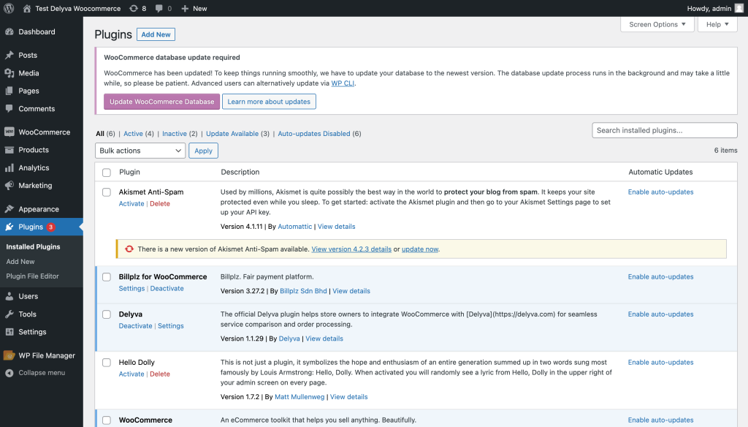The height and width of the screenshot is (427, 748).
Task: Click the plus icon next to New
Action: pyautogui.click(x=185, y=9)
